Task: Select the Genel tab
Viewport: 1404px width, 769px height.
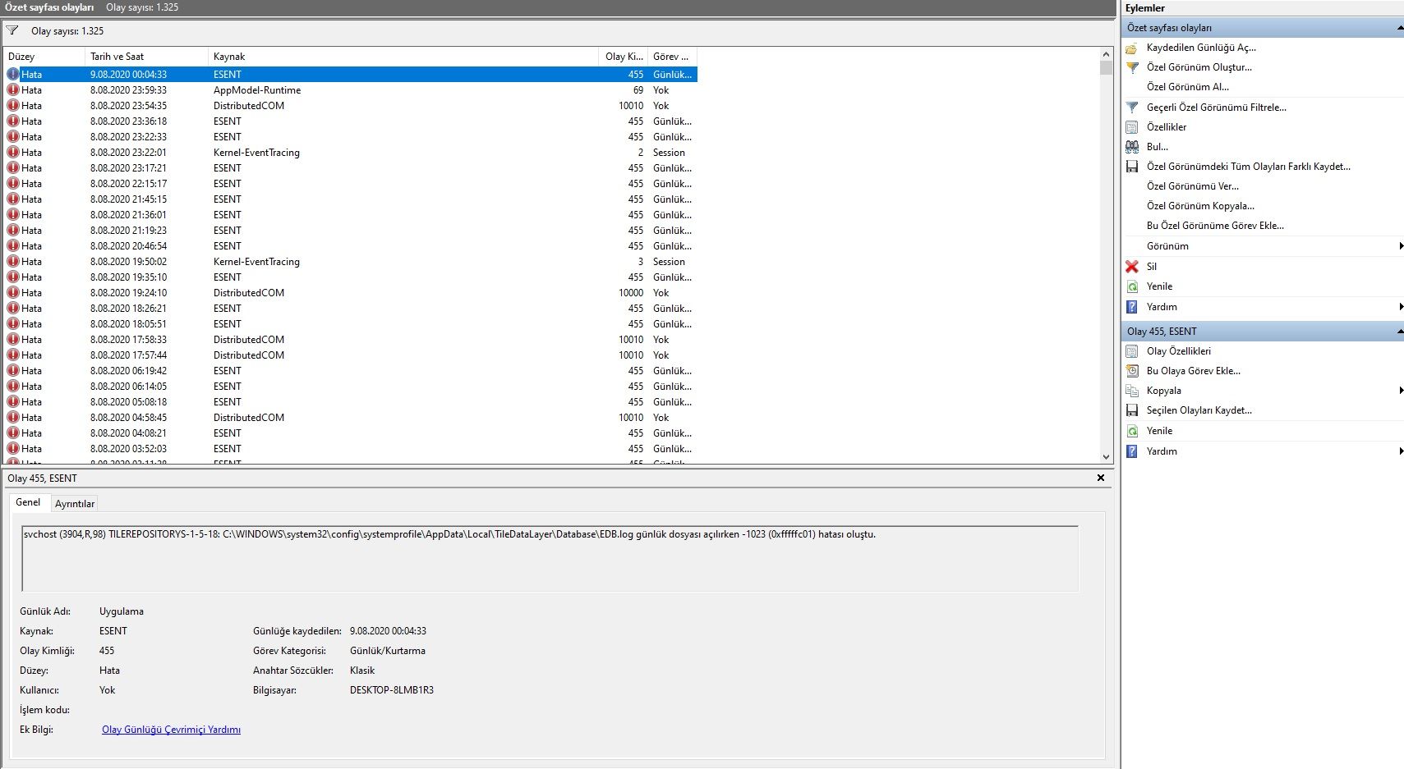Action: tap(28, 502)
